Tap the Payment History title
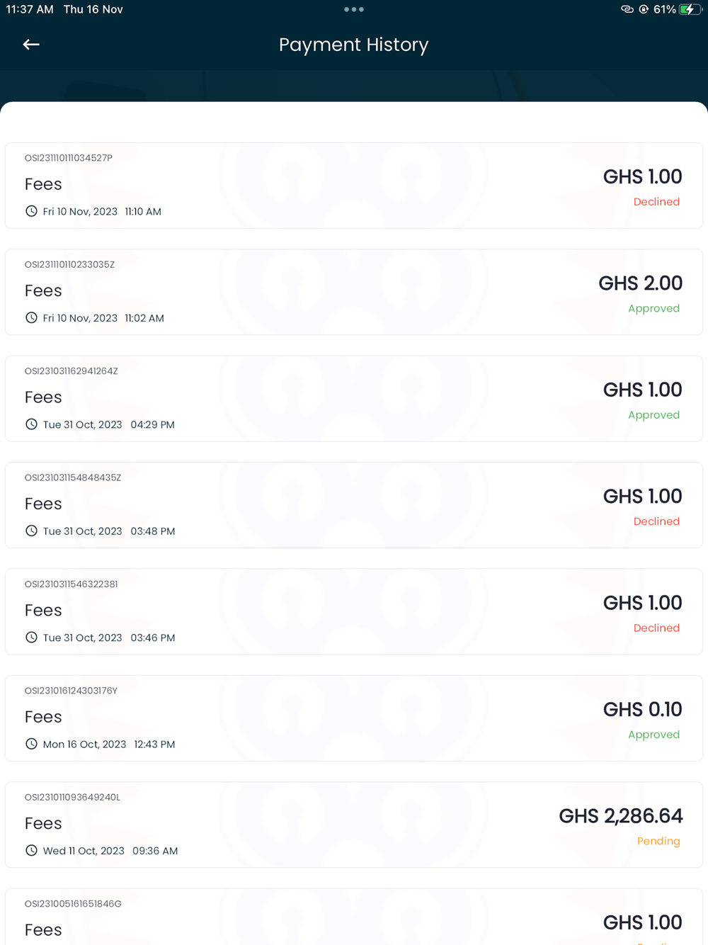 pyautogui.click(x=353, y=45)
